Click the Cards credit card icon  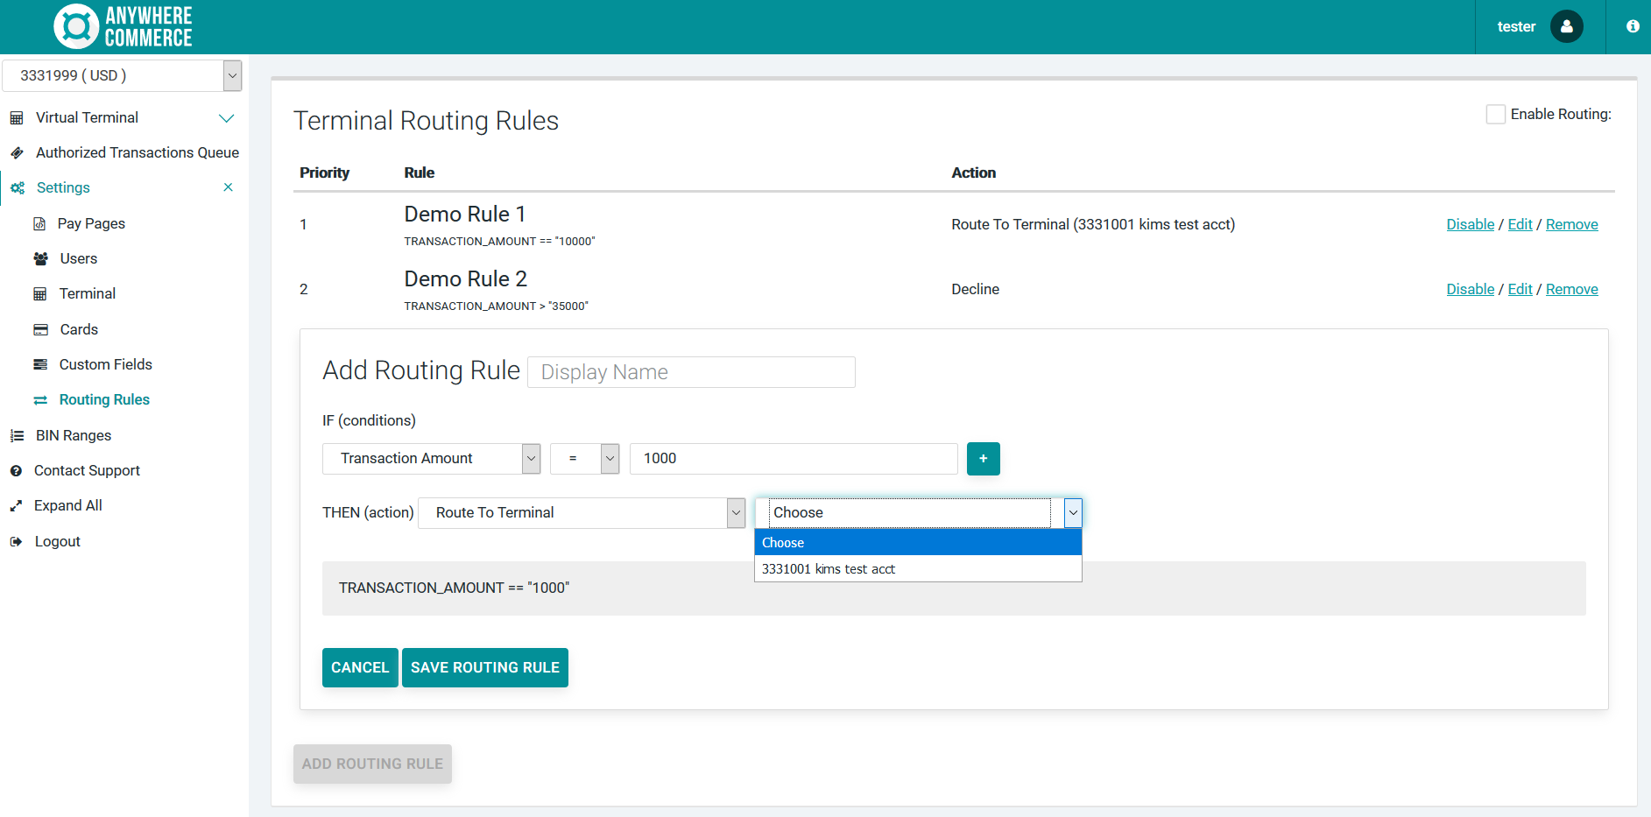point(40,330)
